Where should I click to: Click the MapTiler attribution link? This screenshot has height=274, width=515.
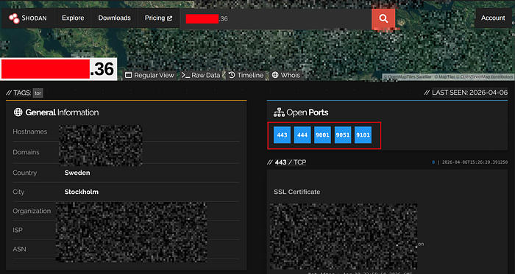[x=444, y=77]
